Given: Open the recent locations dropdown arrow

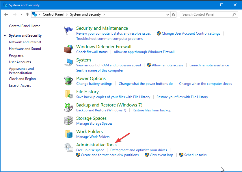Looking at the screenshot, I should 21,14.
